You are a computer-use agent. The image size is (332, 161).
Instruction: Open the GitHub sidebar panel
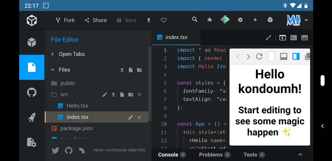point(32,92)
